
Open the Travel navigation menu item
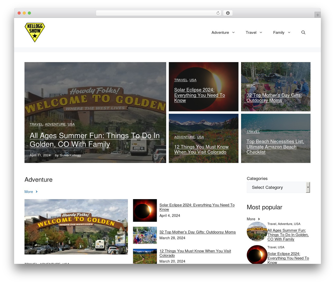(x=251, y=32)
